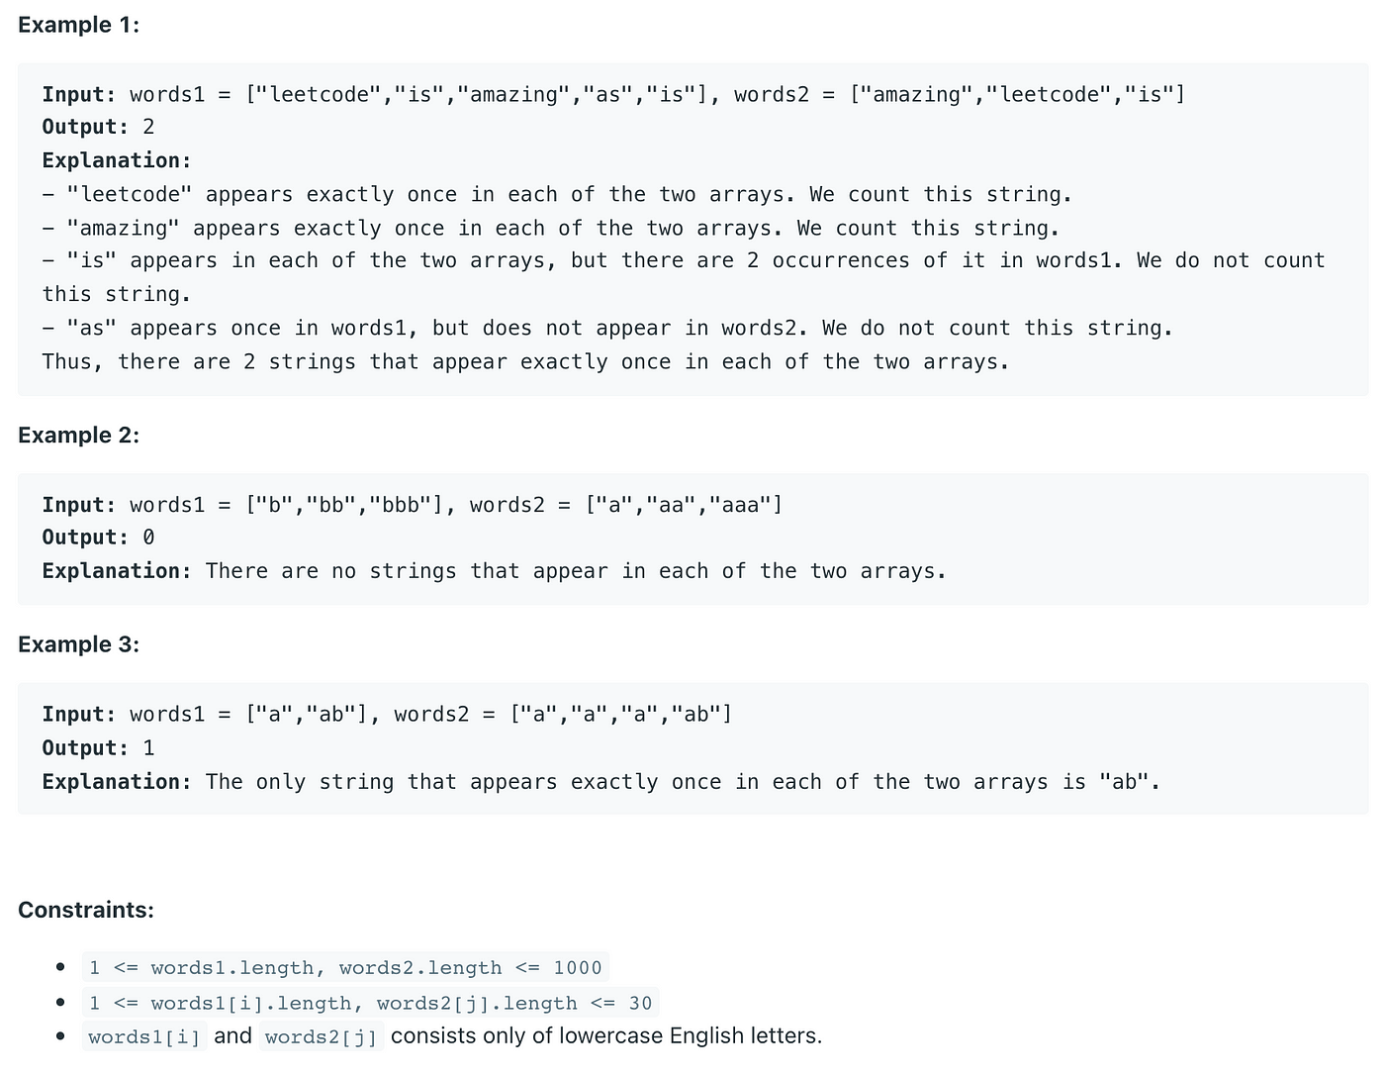Click the Example 1 'Explanation:' label

[x=116, y=160]
